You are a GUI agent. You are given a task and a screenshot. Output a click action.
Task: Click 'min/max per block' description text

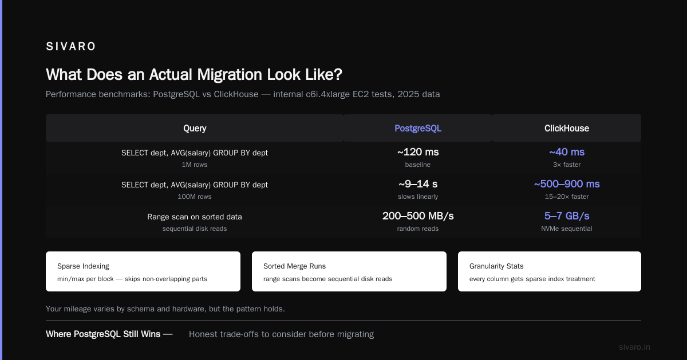tap(132, 279)
